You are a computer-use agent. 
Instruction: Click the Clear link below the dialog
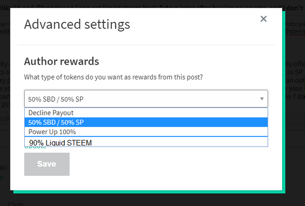(x=16, y=204)
